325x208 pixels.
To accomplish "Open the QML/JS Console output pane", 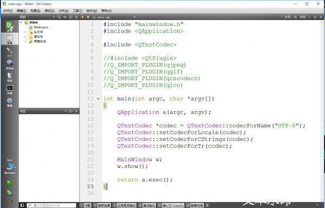I will tap(171, 205).
